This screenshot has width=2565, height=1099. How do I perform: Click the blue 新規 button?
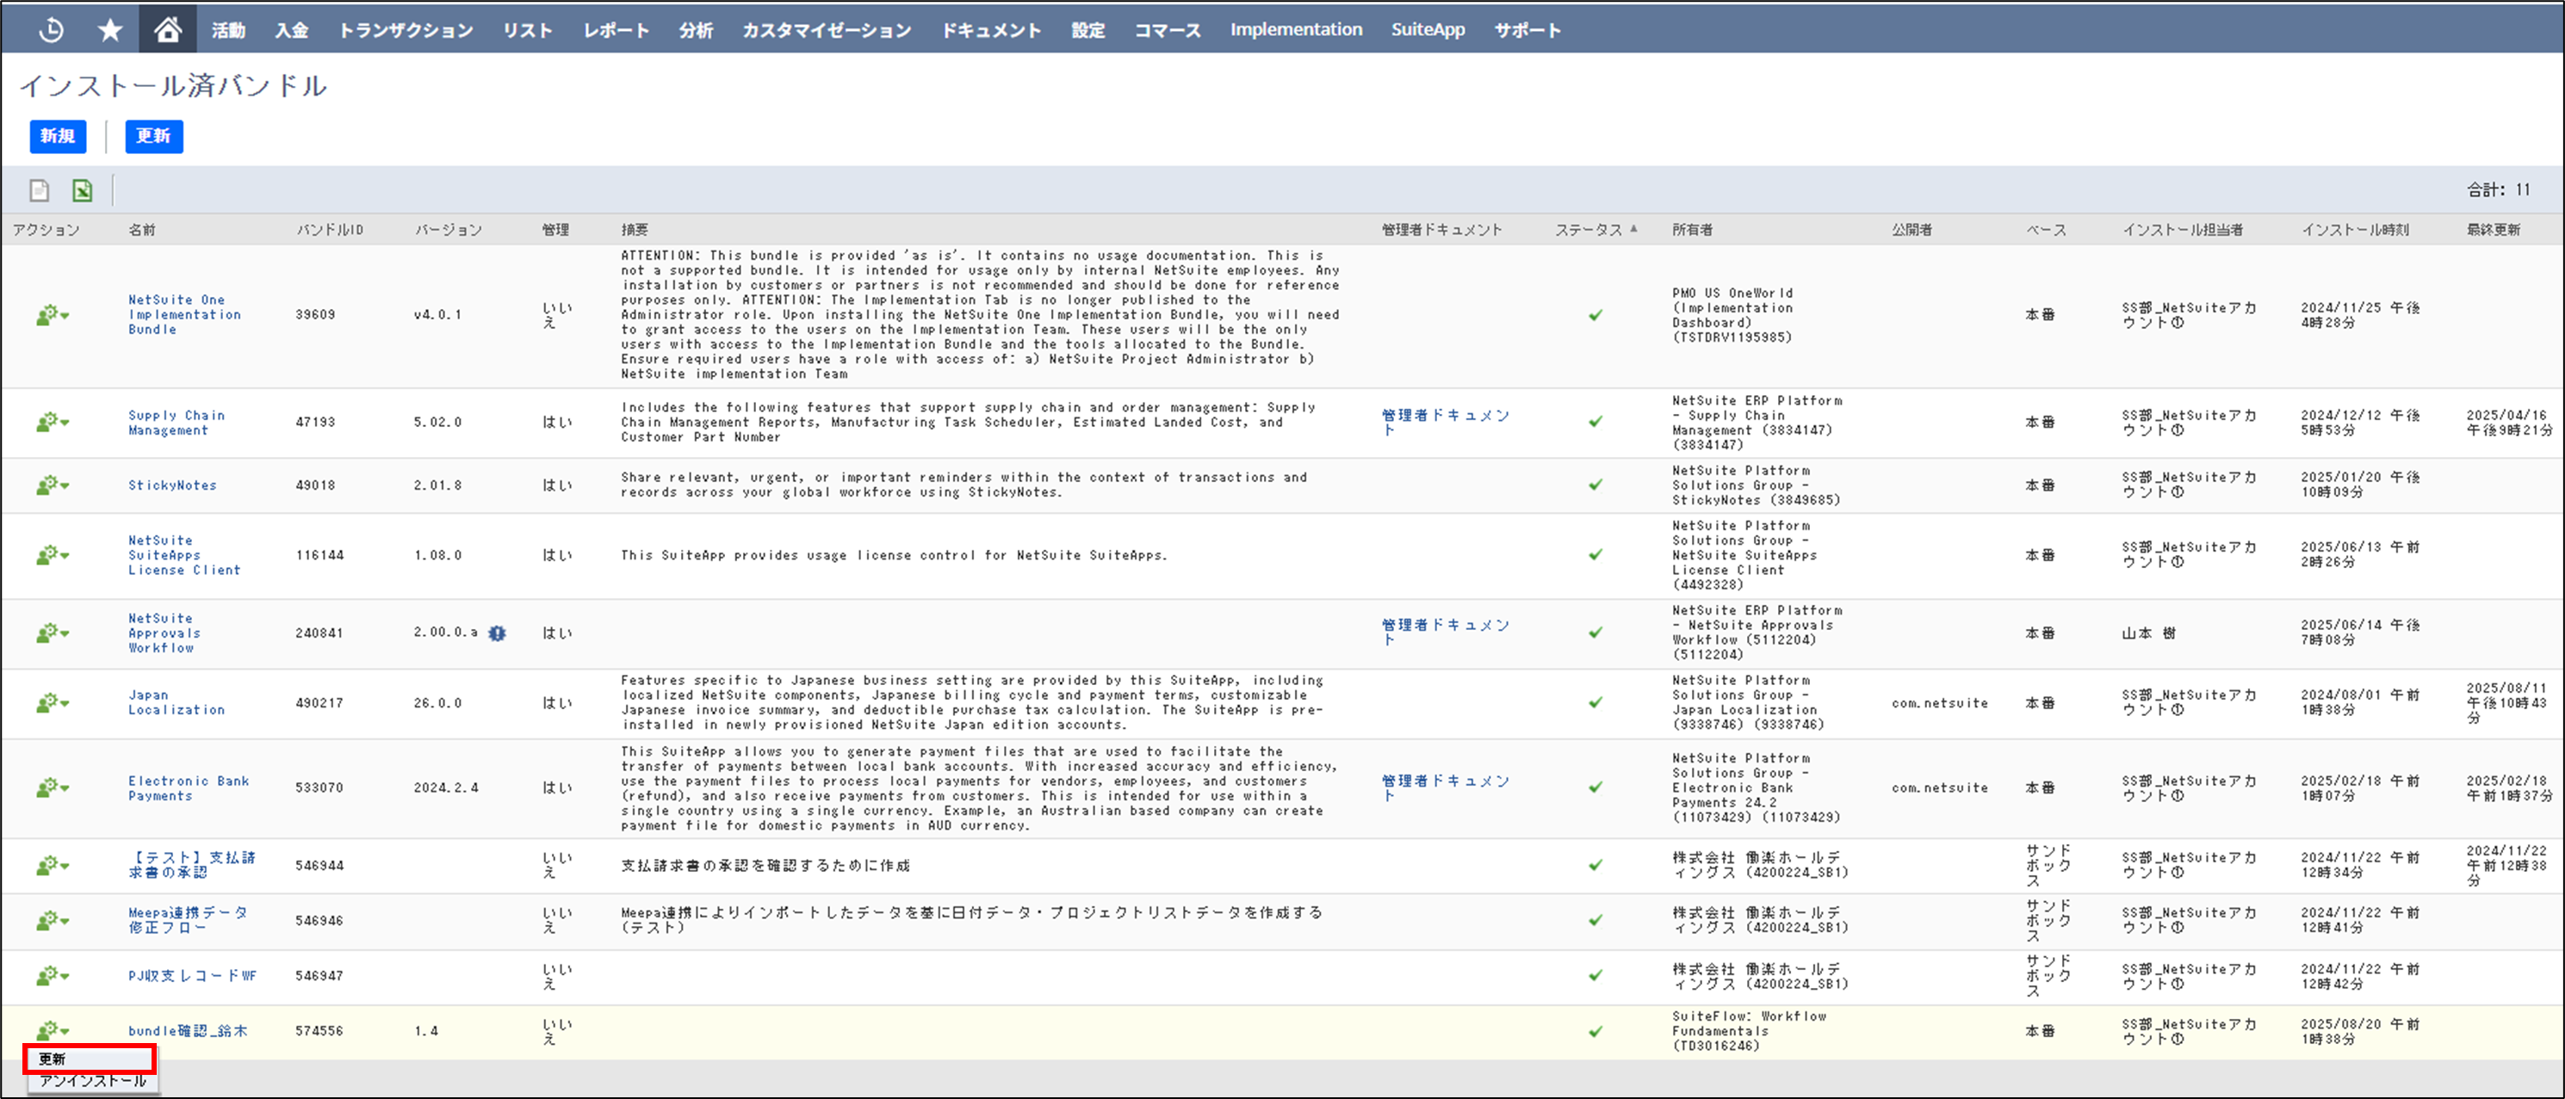pos(58,136)
